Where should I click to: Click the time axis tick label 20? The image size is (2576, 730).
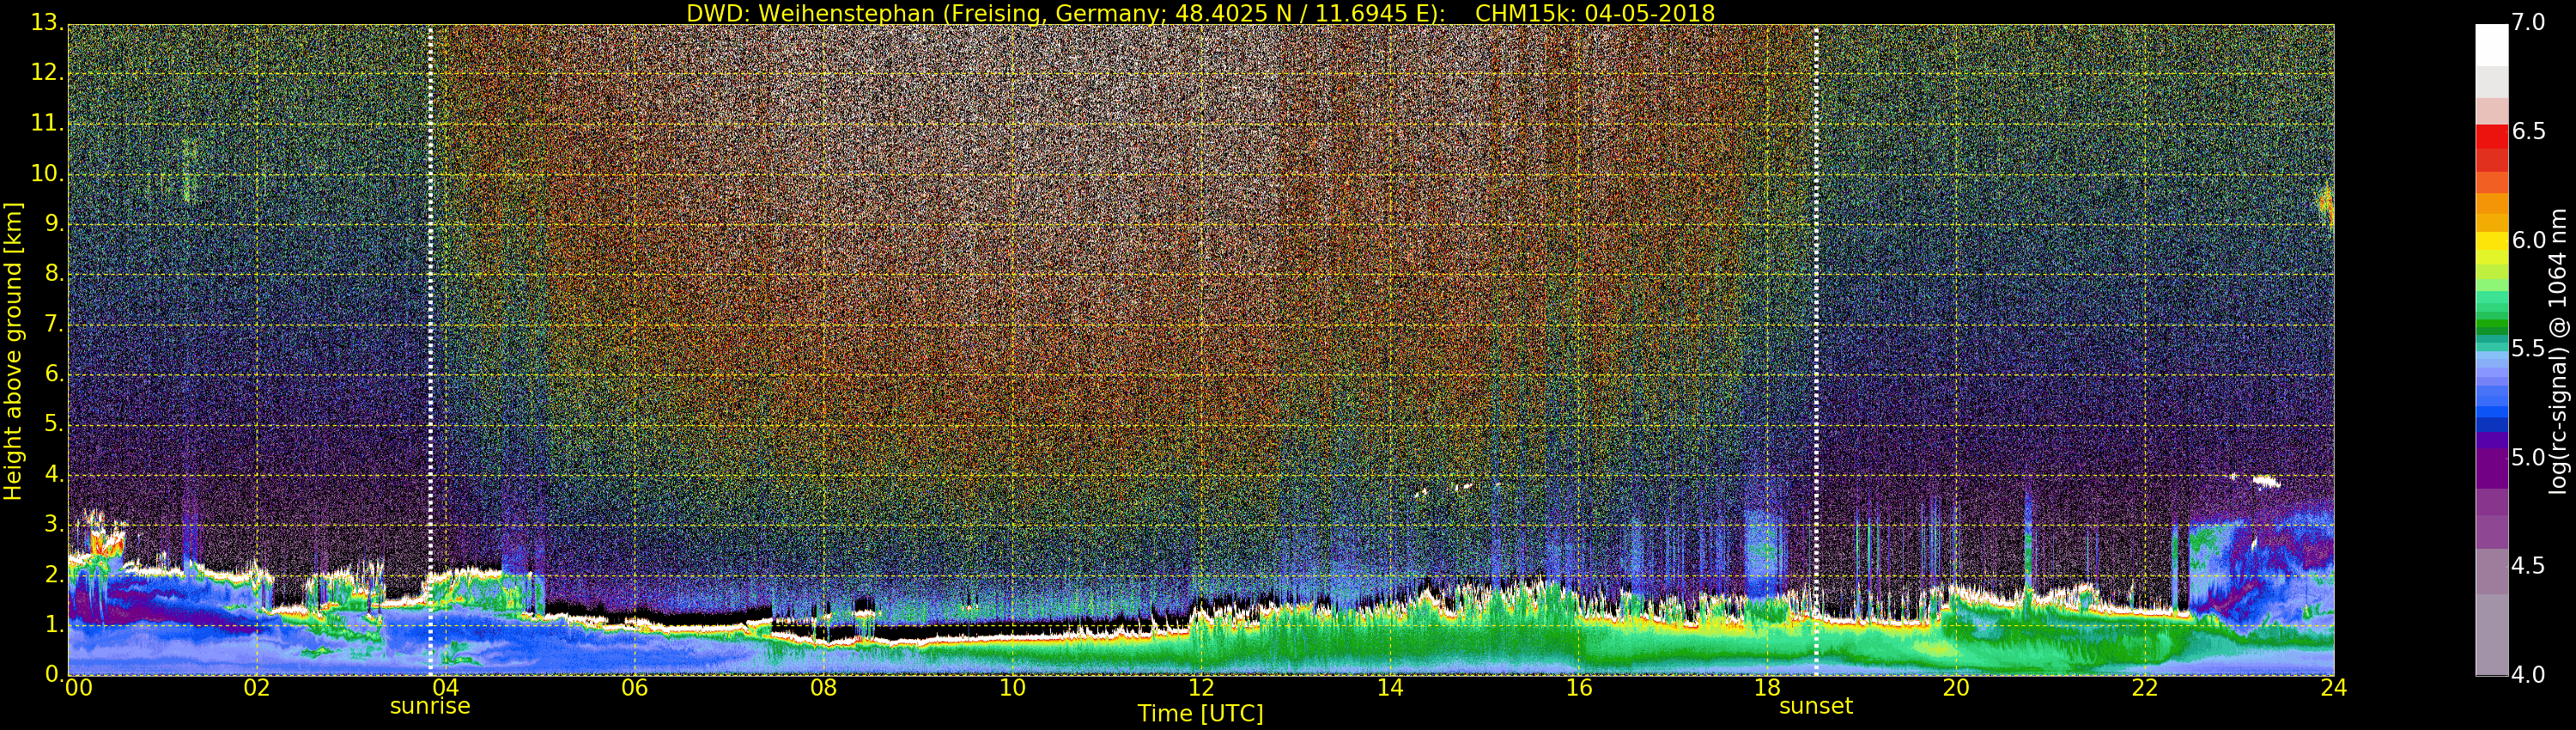pos(1956,687)
